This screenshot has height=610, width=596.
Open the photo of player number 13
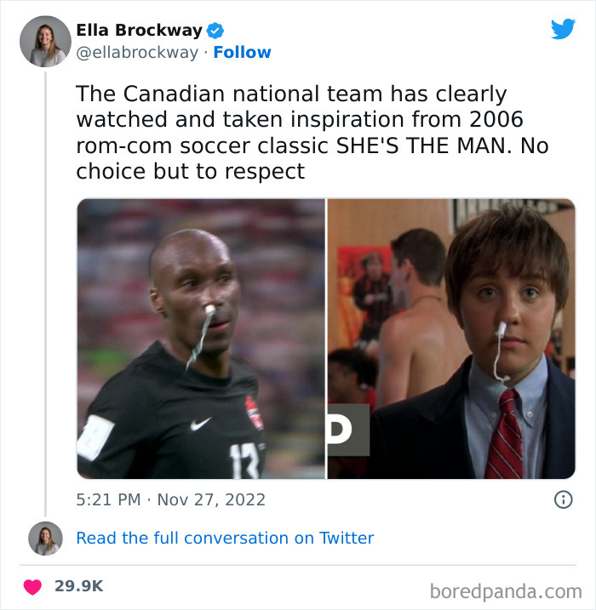coord(201,339)
